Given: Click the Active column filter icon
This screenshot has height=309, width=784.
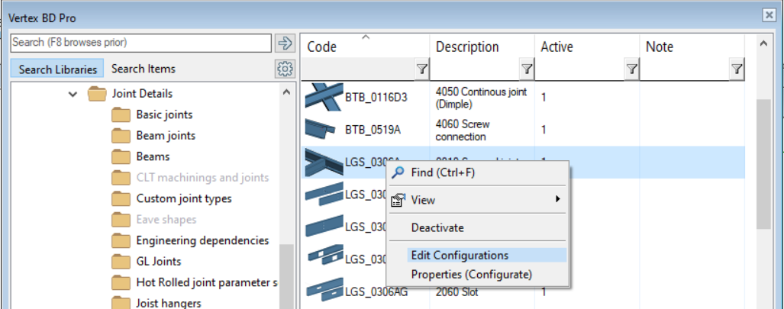Looking at the screenshot, I should (x=631, y=69).
